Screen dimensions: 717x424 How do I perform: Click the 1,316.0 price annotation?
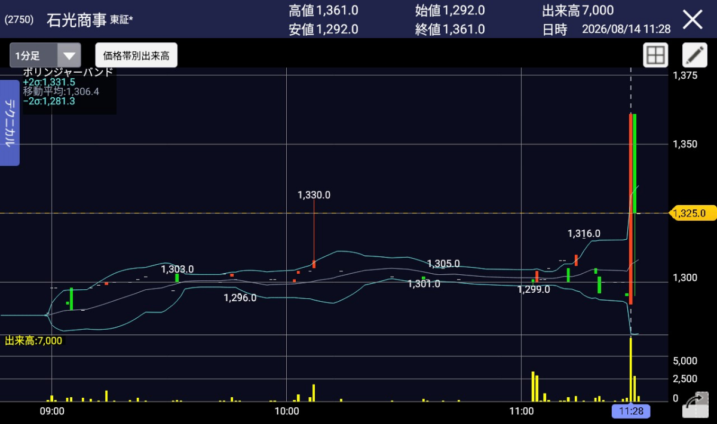[x=584, y=233]
